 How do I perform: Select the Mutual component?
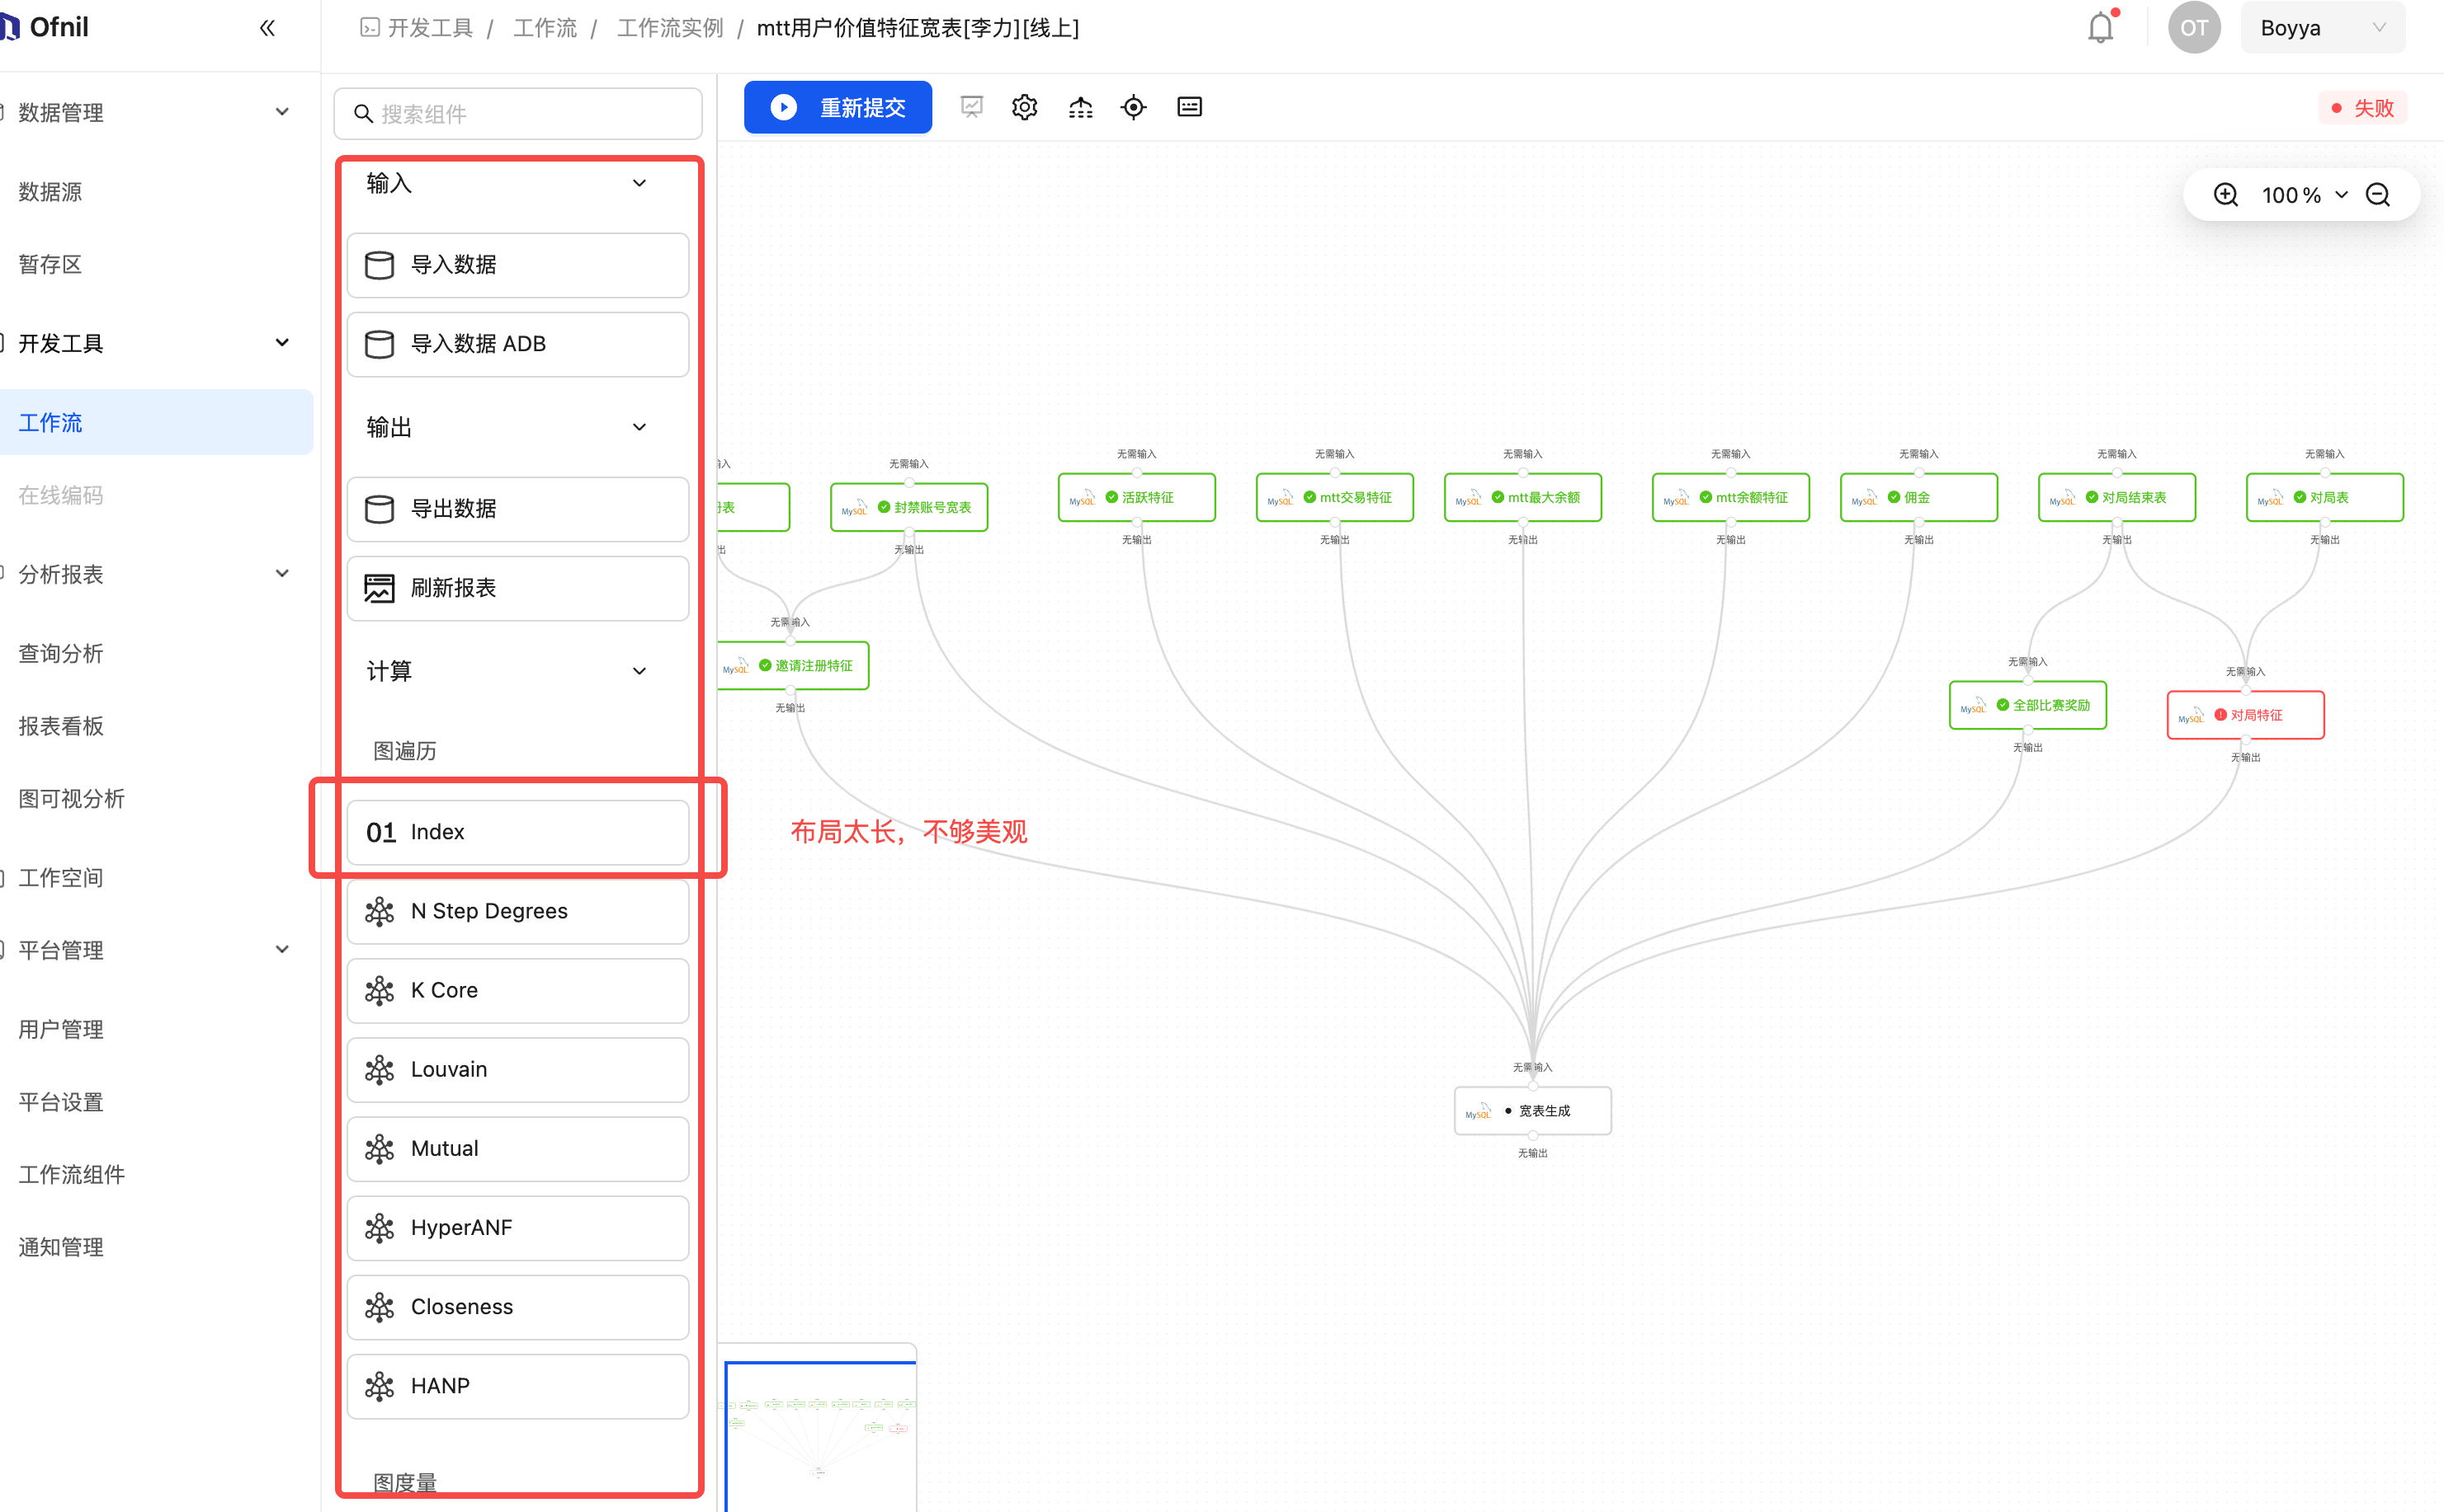(x=517, y=1148)
